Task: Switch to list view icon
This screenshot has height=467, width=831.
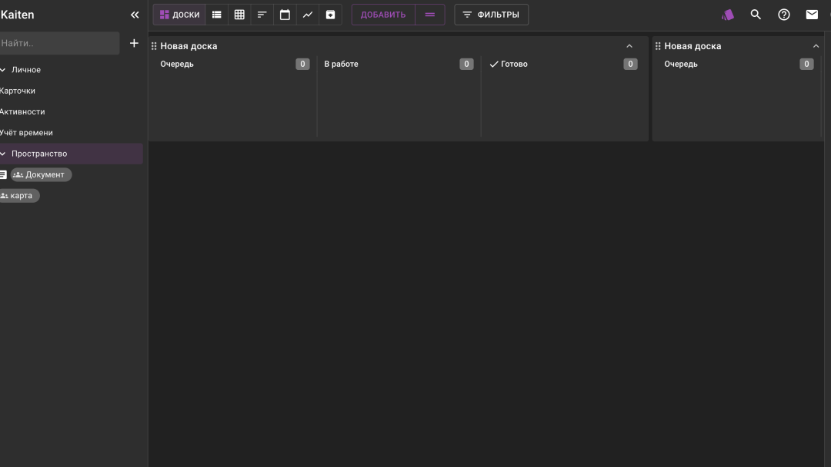Action: 217,15
